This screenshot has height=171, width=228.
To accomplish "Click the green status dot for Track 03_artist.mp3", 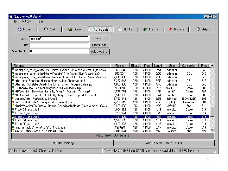I will coord(13,109).
